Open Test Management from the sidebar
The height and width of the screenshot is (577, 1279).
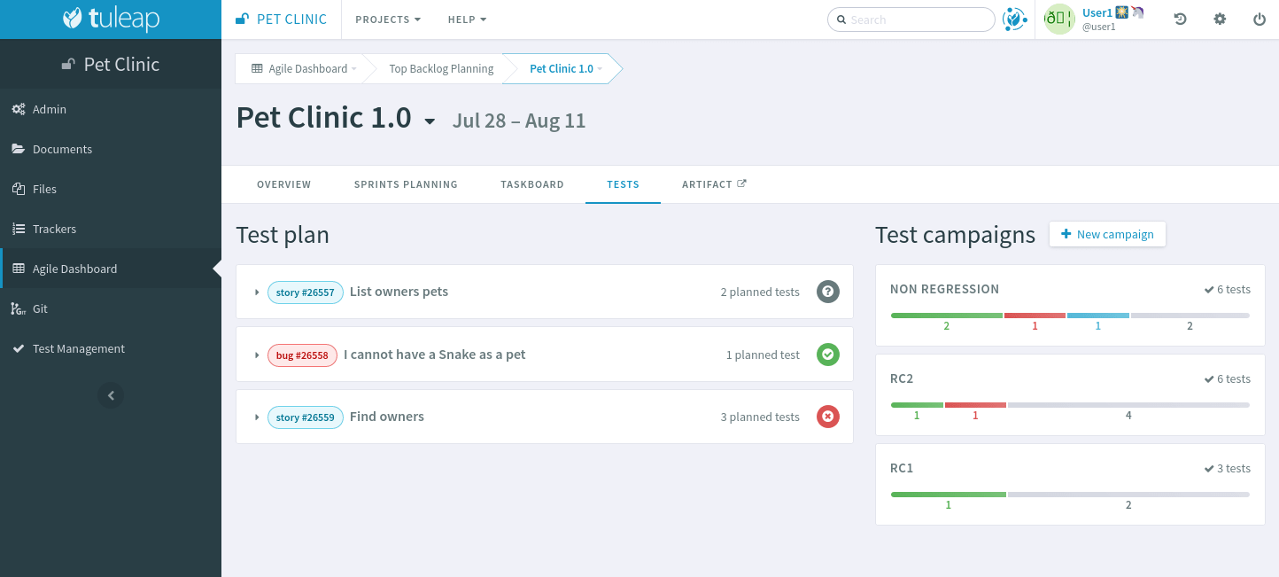[79, 348]
